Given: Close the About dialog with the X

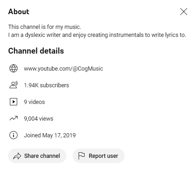Looking at the screenshot, I should (184, 12).
